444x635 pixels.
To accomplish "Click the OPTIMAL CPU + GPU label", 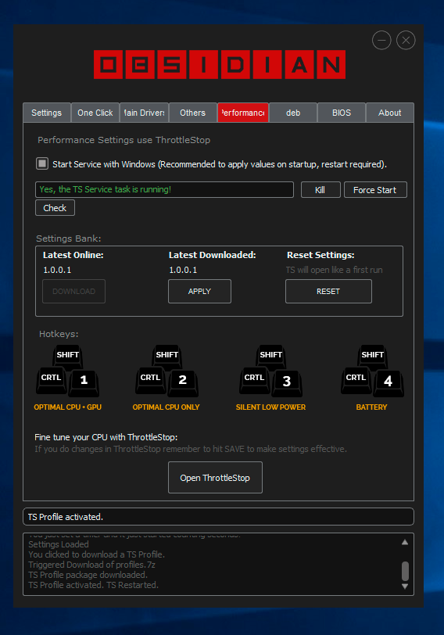I will coord(67,407).
